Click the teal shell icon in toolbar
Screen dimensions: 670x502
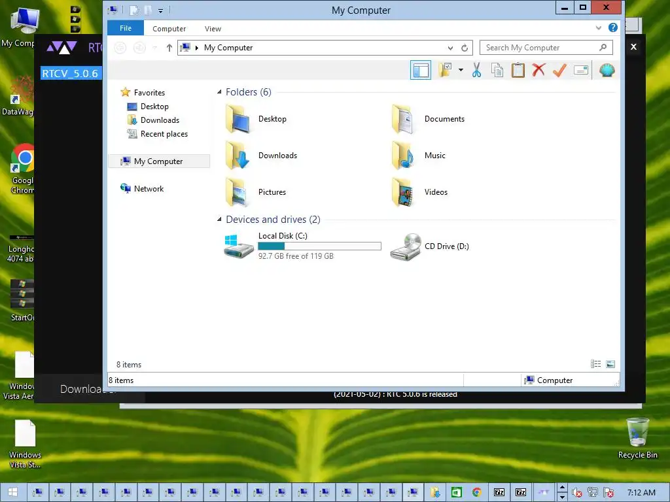click(x=607, y=70)
